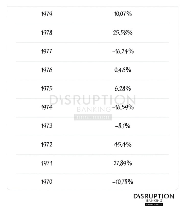Click the 0.46% value
This screenshot has height=208, width=189.
(x=123, y=70)
